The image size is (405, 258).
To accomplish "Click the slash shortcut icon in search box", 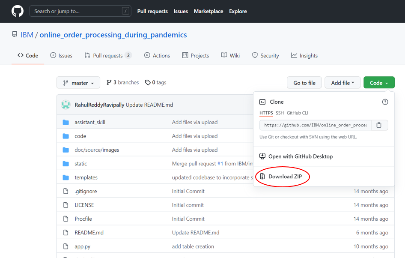I will (125, 11).
